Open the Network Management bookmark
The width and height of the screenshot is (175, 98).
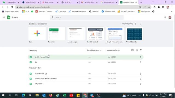coord(78,11)
